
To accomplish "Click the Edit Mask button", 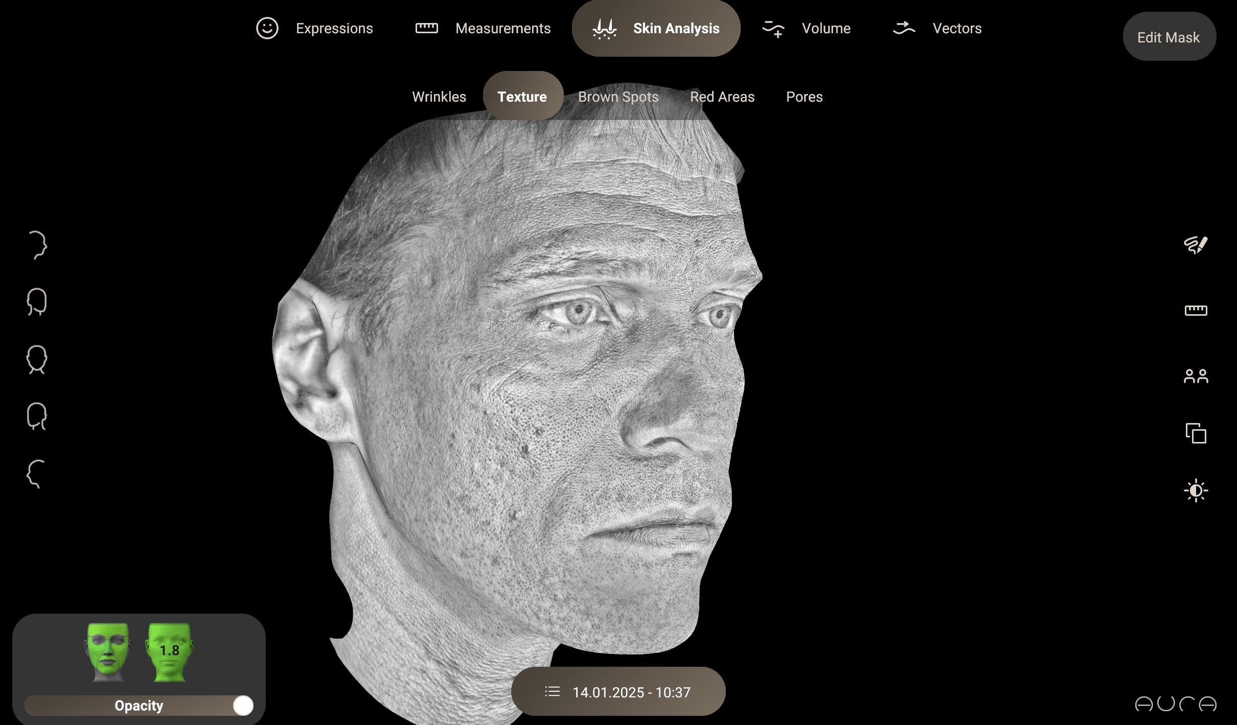I will pos(1169,37).
